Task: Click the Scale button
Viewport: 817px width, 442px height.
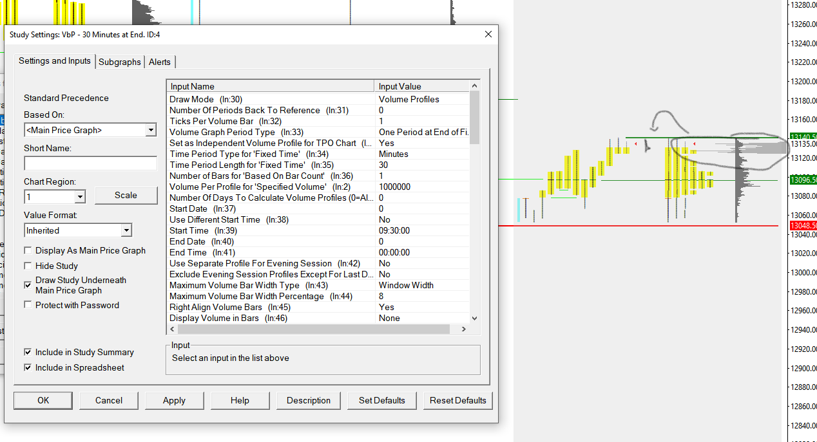Action: (126, 195)
